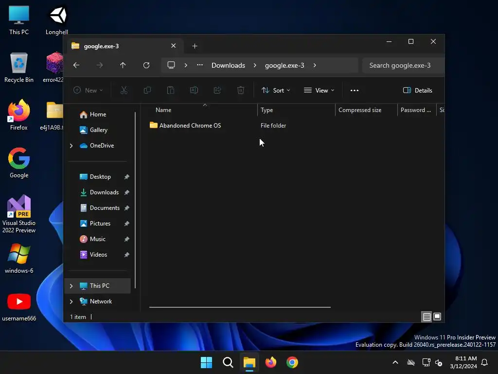The height and width of the screenshot is (374, 498).
Task: Click the Copy toolbar icon
Action: 147,90
